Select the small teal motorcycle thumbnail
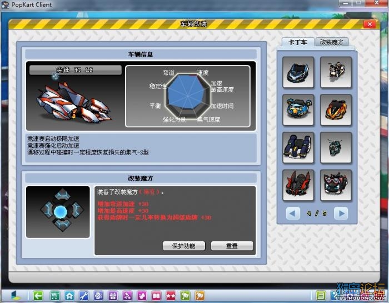The width and height of the screenshot is (389, 303). point(336,148)
